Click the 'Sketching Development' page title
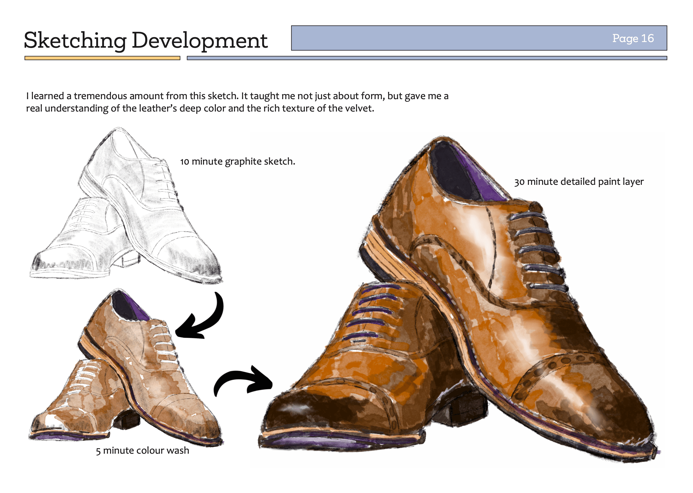The height and width of the screenshot is (493, 693). click(146, 41)
